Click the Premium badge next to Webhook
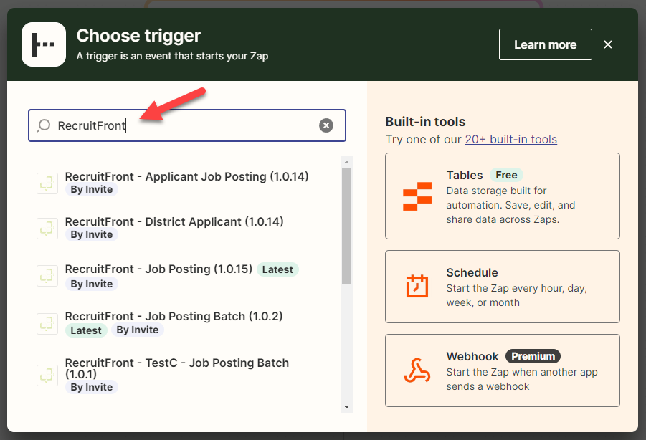Screen dimensions: 646x440 pos(533,356)
